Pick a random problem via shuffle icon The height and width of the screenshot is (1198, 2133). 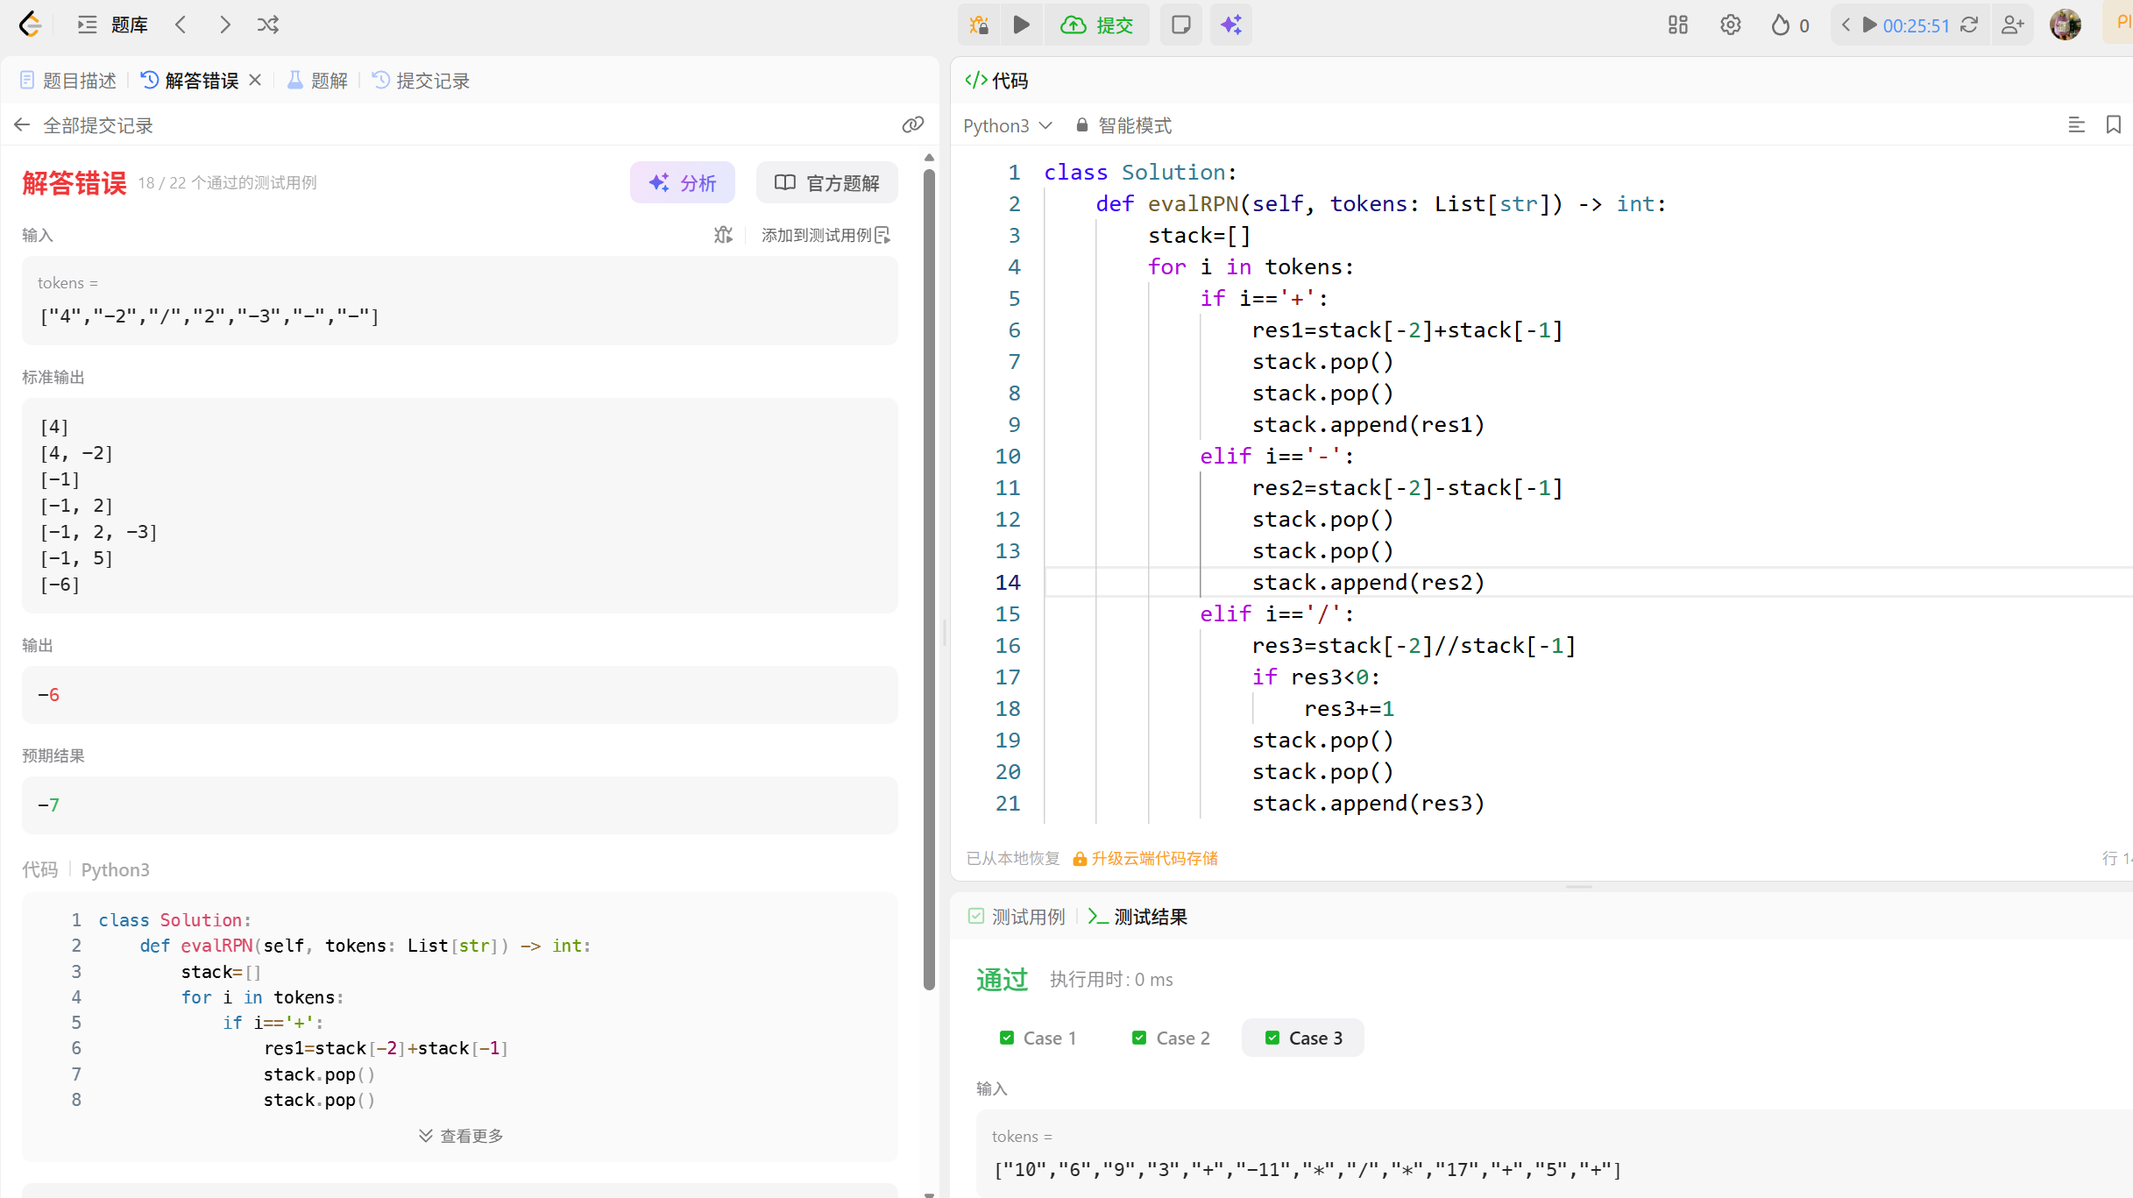click(268, 25)
